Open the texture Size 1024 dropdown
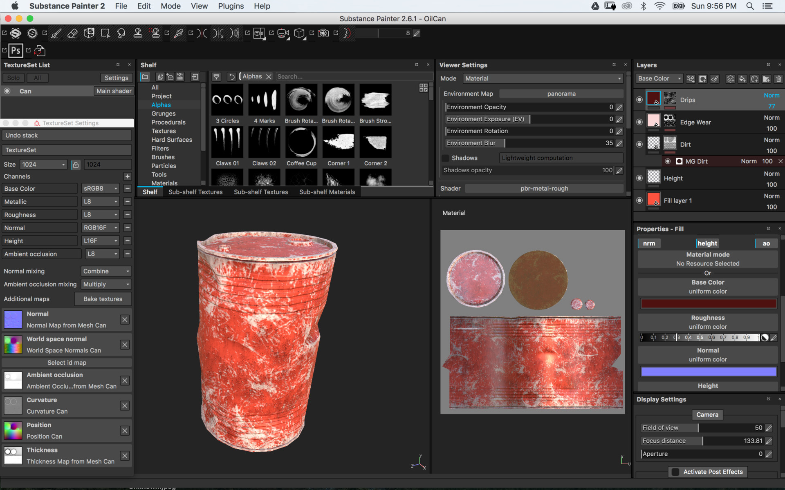Viewport: 785px width, 490px height. (43, 165)
